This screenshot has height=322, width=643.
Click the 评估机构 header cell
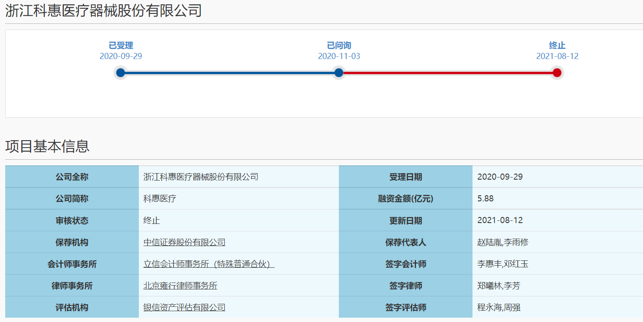point(72,308)
